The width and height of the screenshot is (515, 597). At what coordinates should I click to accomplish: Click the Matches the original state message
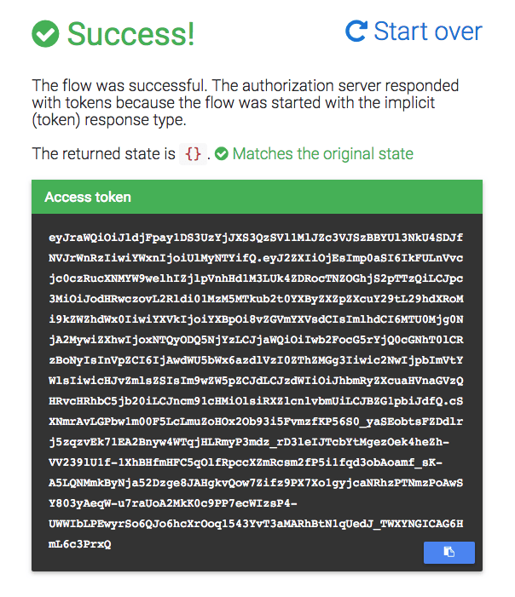323,154
